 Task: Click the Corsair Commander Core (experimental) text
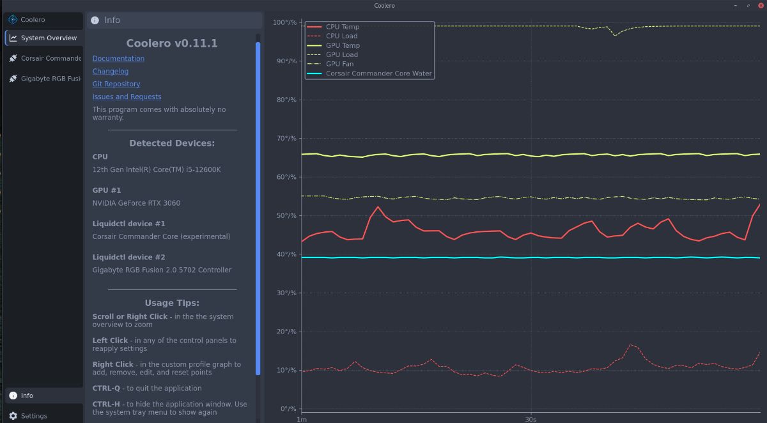click(x=161, y=236)
